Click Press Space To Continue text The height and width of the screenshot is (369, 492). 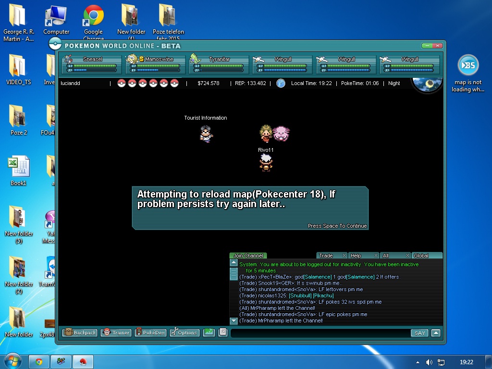(x=337, y=226)
